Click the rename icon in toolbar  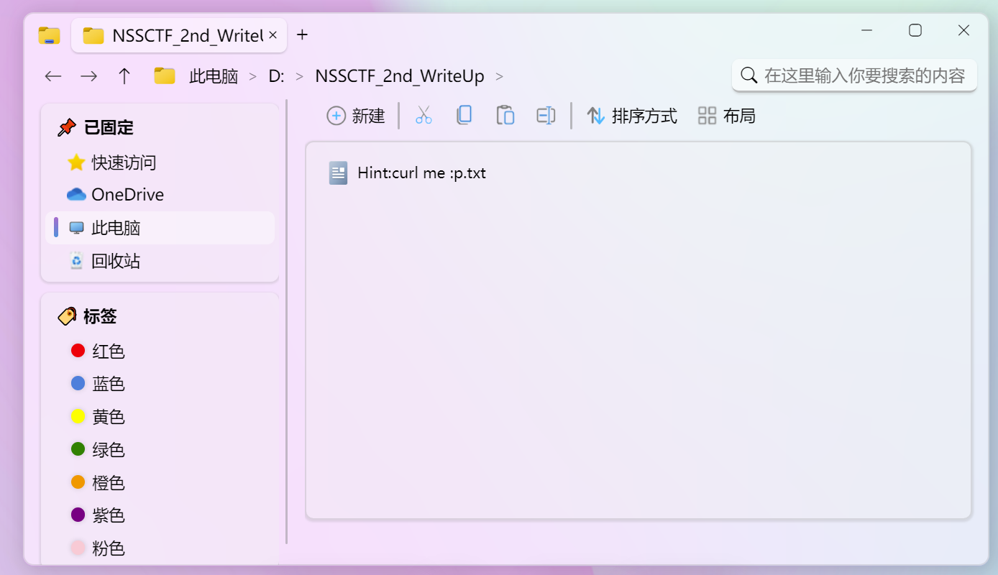[546, 116]
